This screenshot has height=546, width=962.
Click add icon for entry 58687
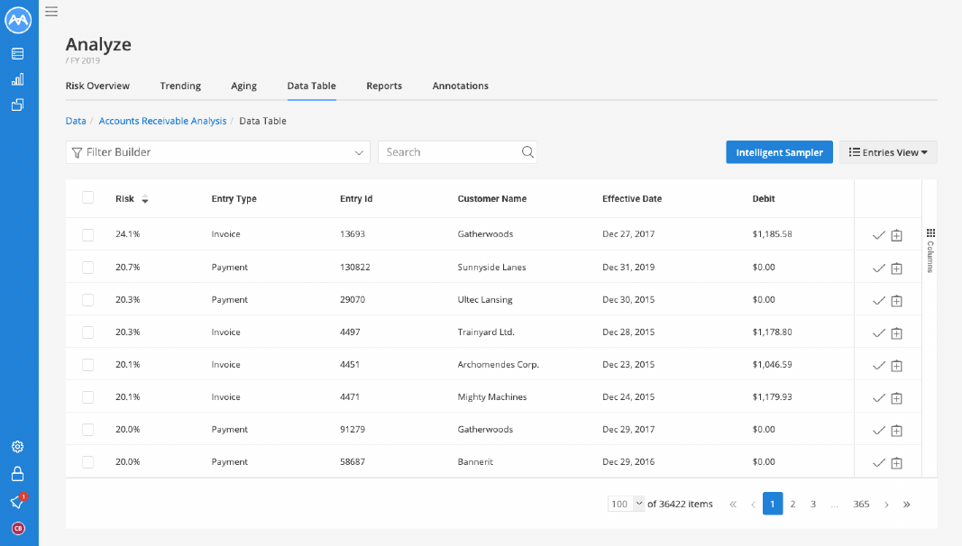896,463
